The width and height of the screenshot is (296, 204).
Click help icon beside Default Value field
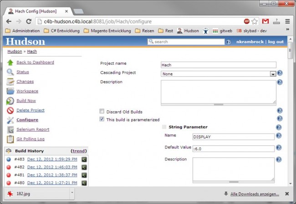pos(279,148)
